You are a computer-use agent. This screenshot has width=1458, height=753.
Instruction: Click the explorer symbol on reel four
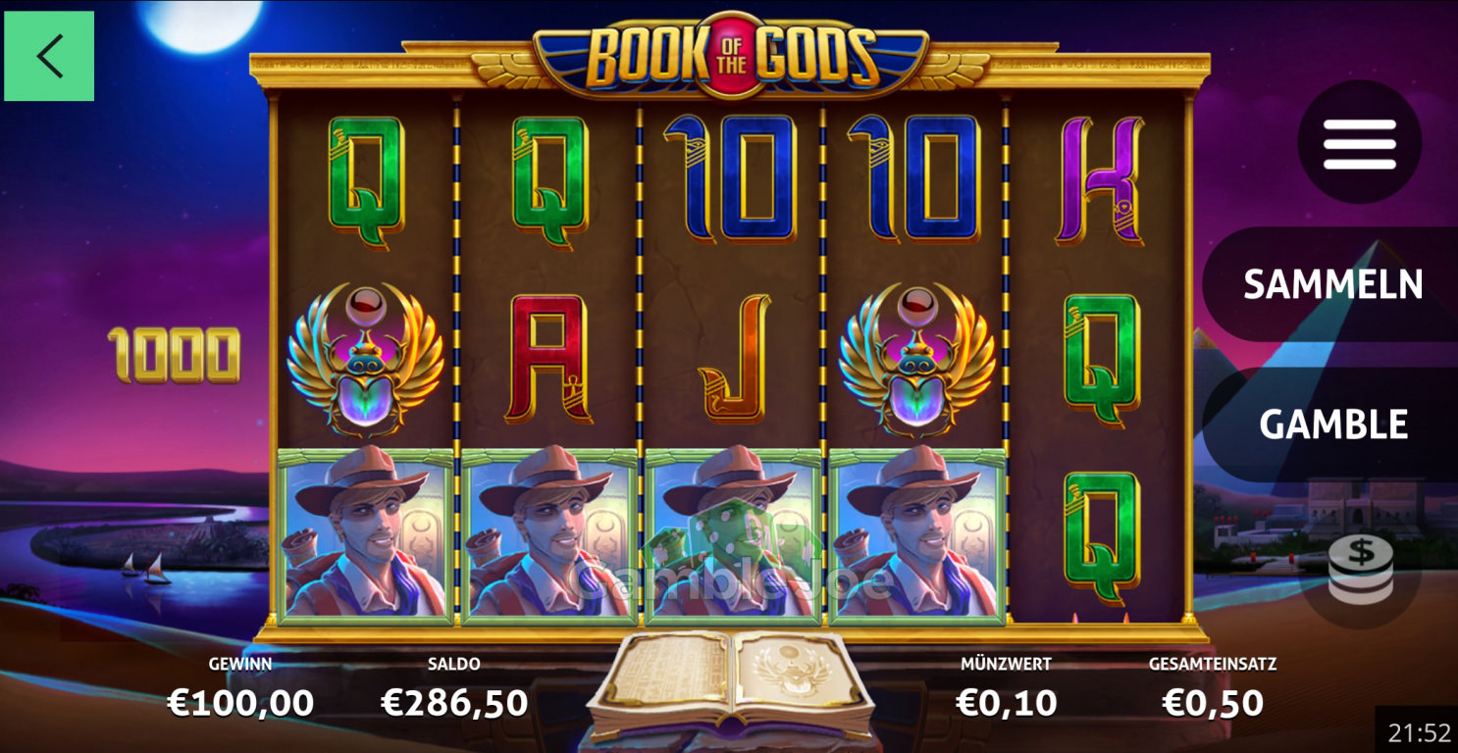pos(916,535)
